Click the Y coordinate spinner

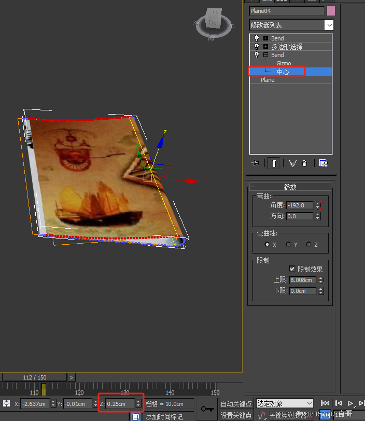click(95, 403)
